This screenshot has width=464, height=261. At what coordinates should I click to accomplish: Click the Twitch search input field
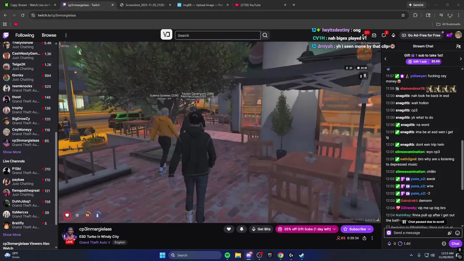click(217, 35)
